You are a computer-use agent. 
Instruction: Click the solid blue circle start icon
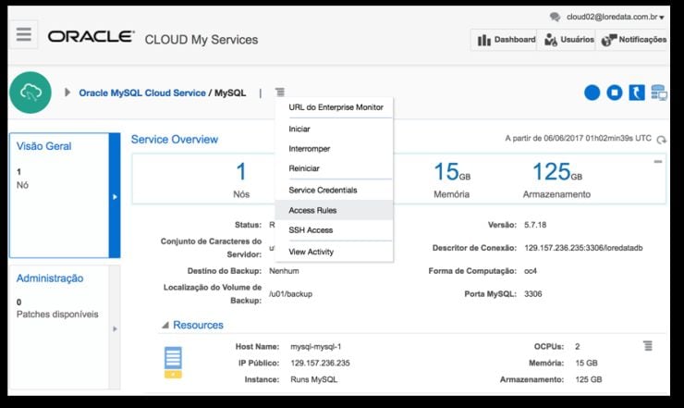tap(592, 93)
